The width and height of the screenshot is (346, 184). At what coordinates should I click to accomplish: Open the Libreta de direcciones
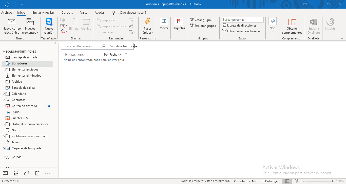tap(240, 26)
